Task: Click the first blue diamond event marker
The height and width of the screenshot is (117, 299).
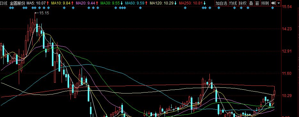Action: point(10,8)
